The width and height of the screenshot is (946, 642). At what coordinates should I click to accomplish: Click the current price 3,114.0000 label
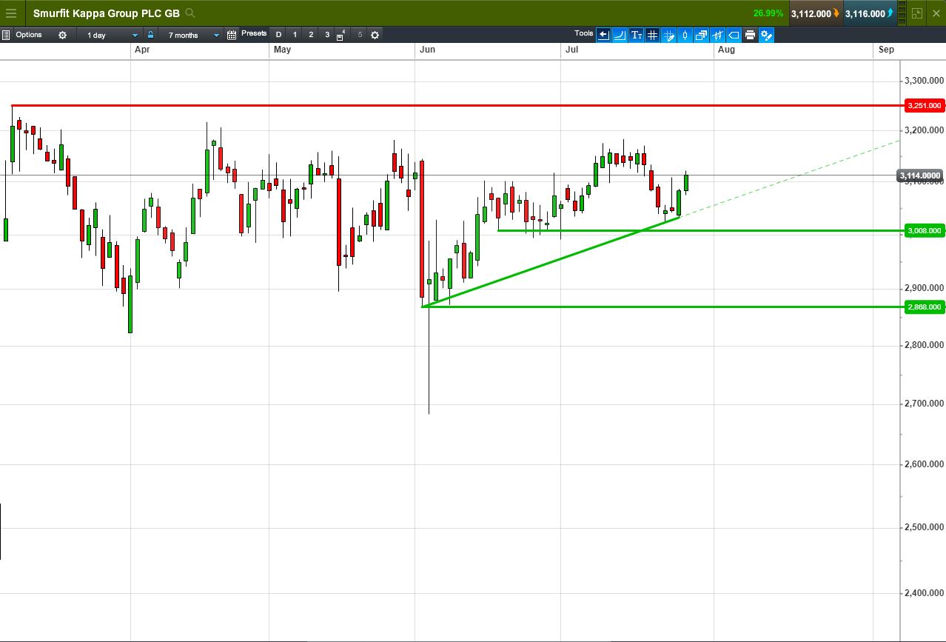pyautogui.click(x=920, y=175)
